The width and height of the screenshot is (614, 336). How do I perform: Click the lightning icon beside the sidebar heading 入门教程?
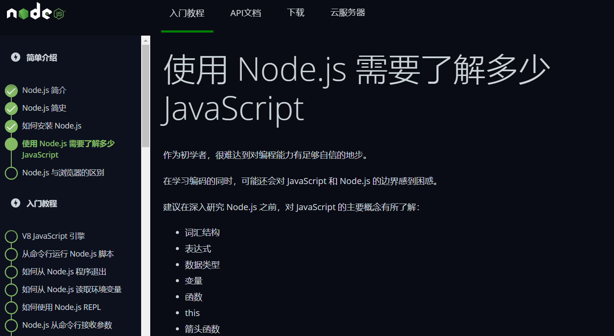pos(16,203)
